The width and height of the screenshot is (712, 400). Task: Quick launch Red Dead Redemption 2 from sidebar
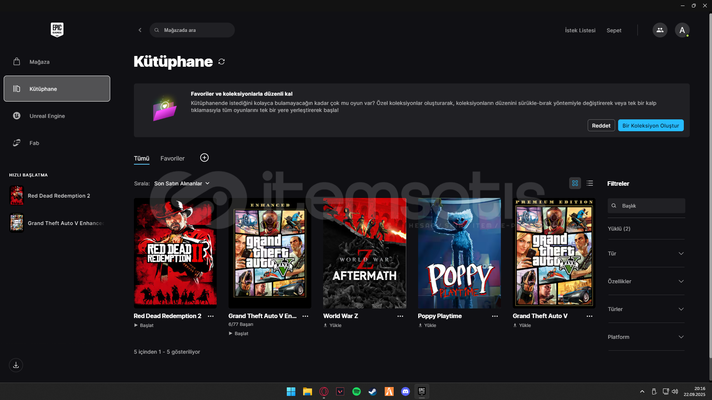(57, 196)
